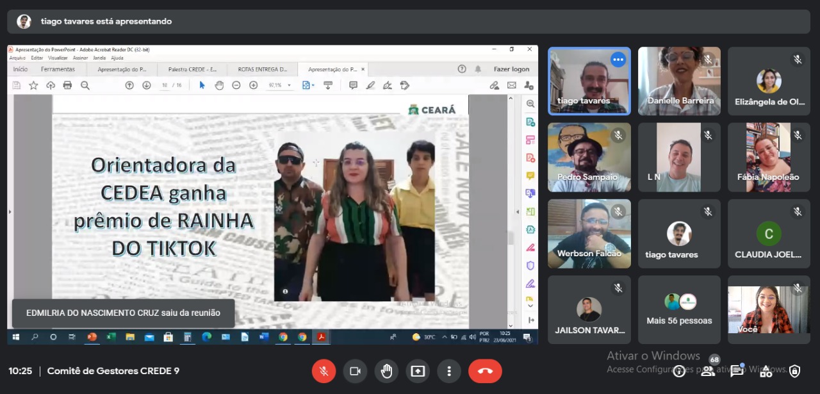
Task: Open host controls shield lock icon
Action: click(x=794, y=371)
